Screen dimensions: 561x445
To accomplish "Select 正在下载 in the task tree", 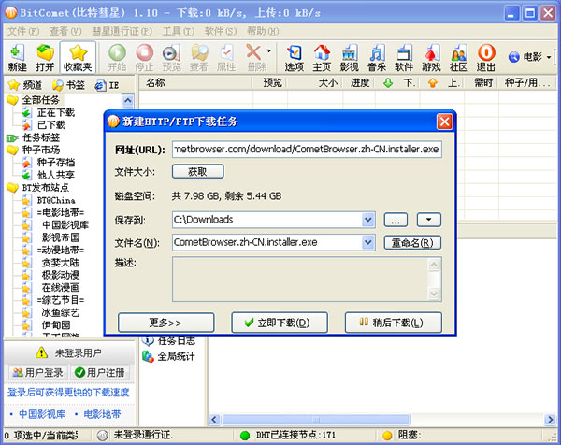I will [56, 112].
